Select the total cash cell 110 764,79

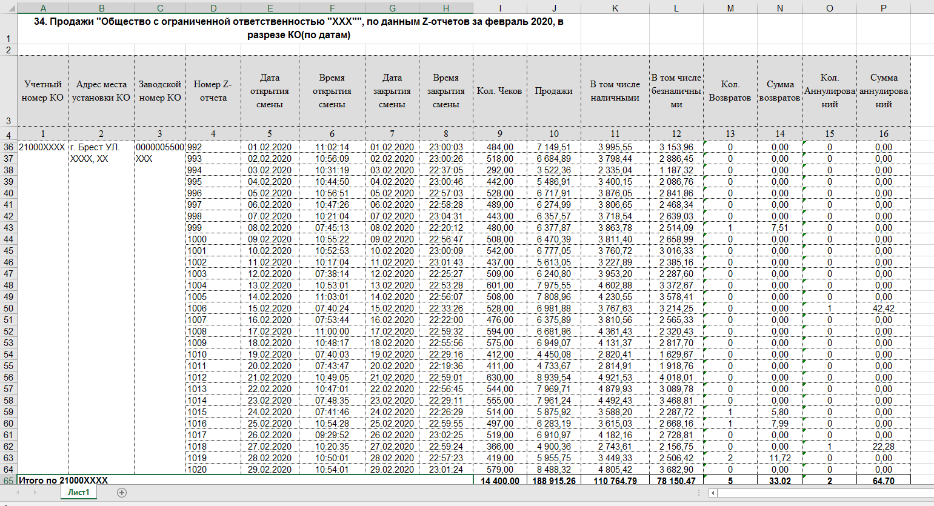click(x=615, y=481)
